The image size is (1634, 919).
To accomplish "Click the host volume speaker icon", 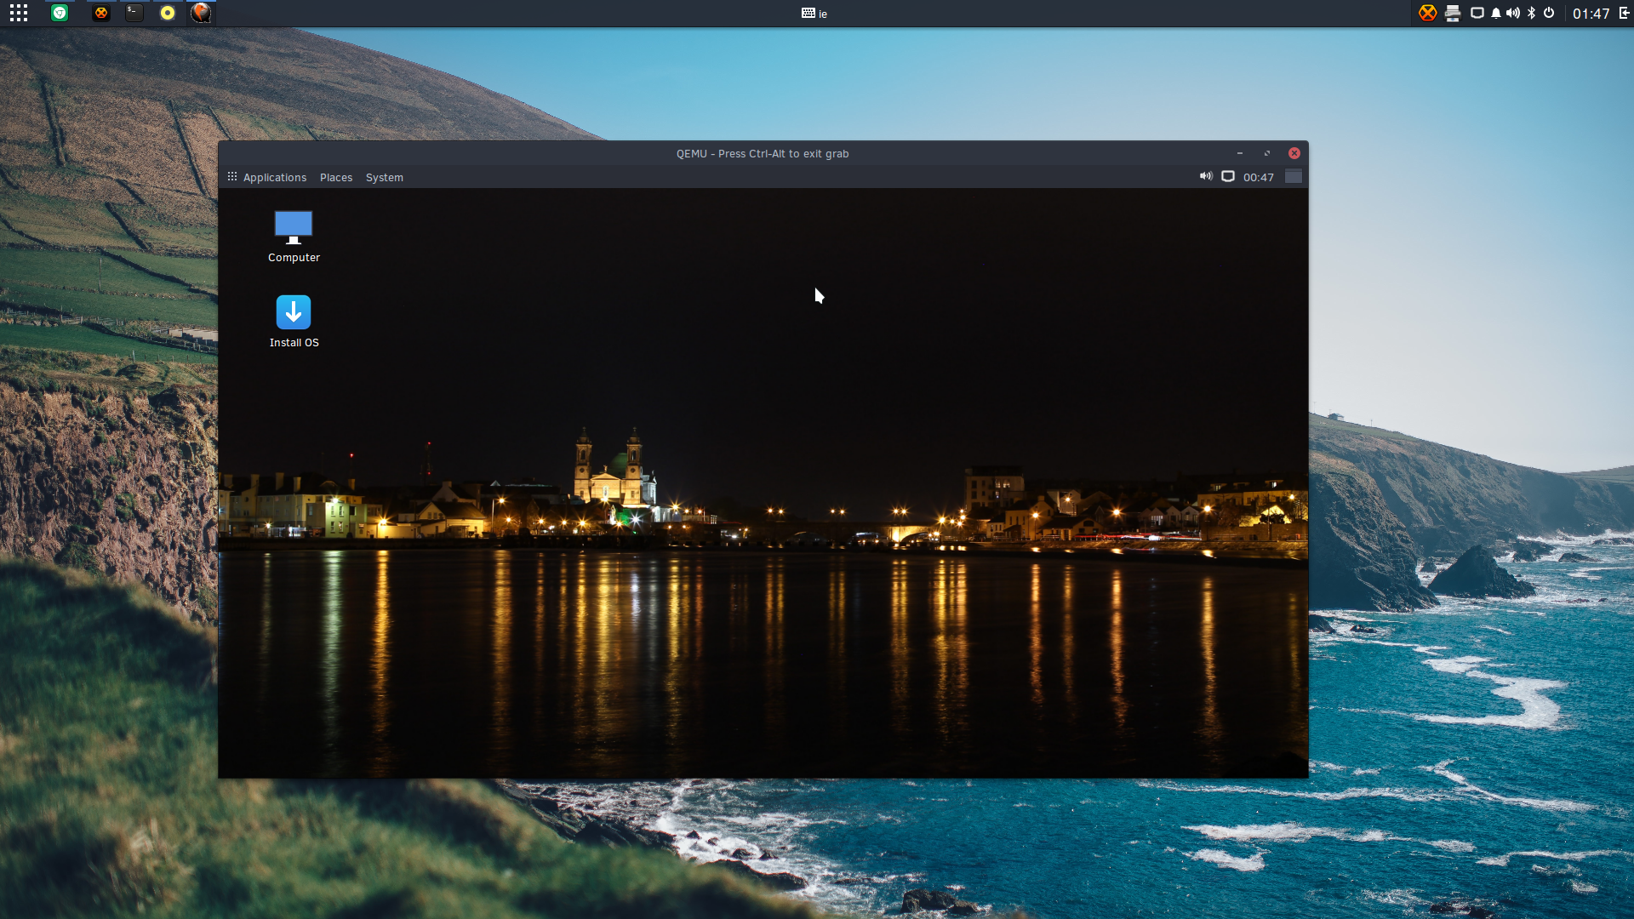I will pyautogui.click(x=1513, y=13).
